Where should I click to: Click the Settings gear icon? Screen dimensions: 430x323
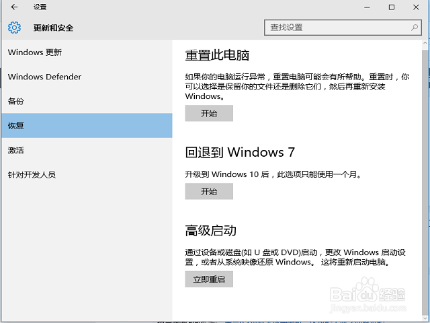pos(14,28)
